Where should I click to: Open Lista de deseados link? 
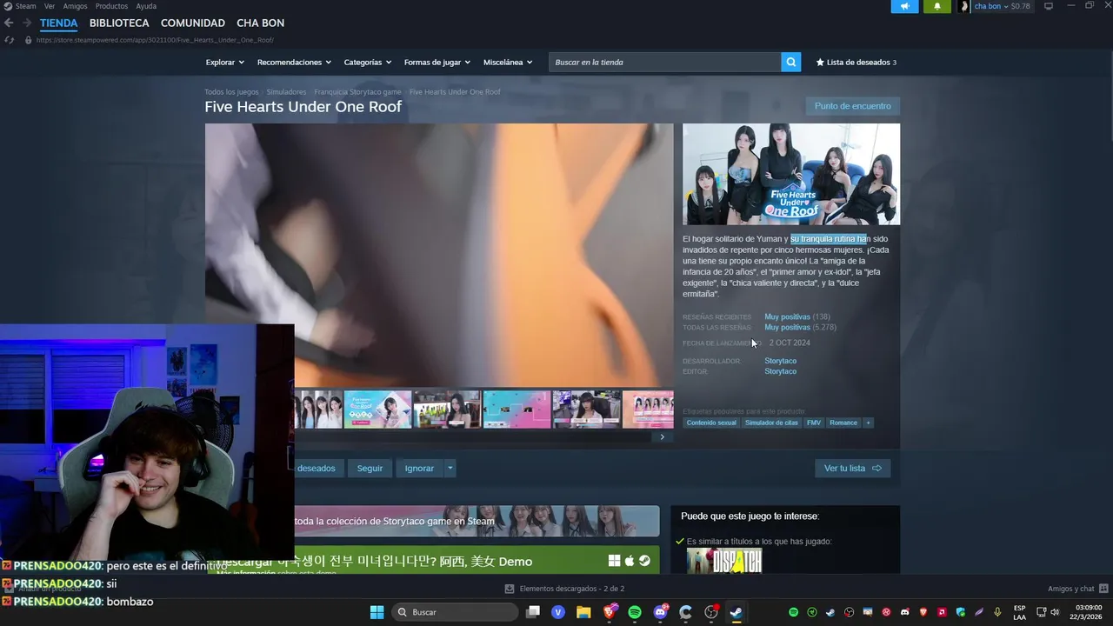[x=856, y=62]
